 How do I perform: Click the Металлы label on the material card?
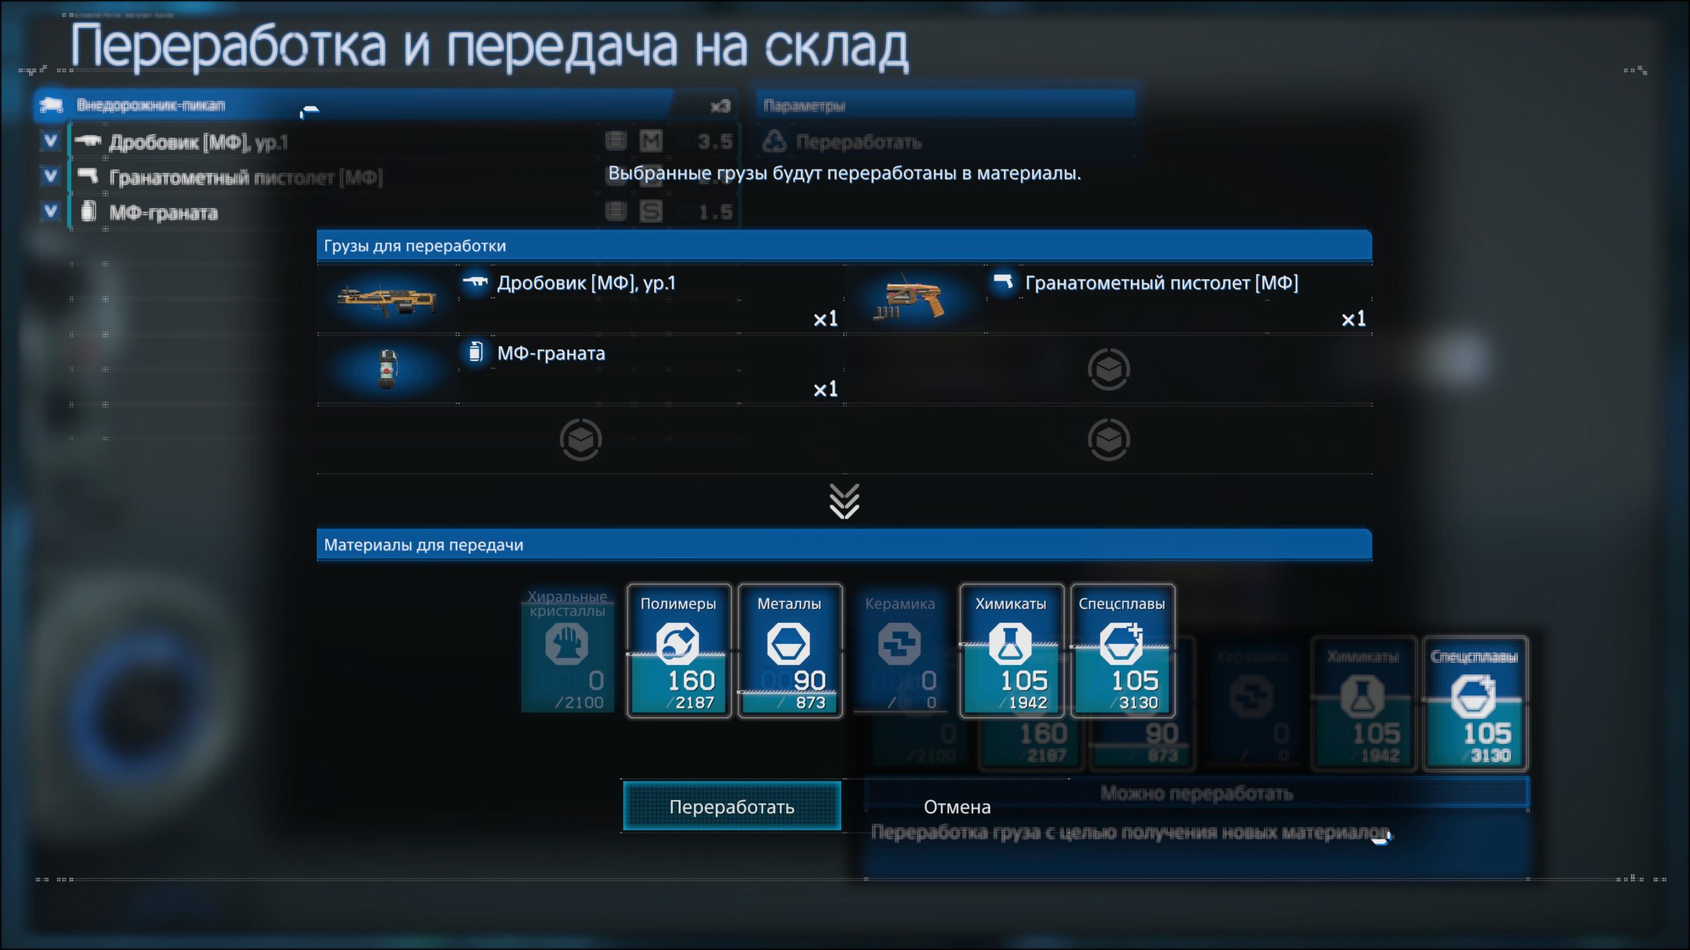pyautogui.click(x=789, y=604)
